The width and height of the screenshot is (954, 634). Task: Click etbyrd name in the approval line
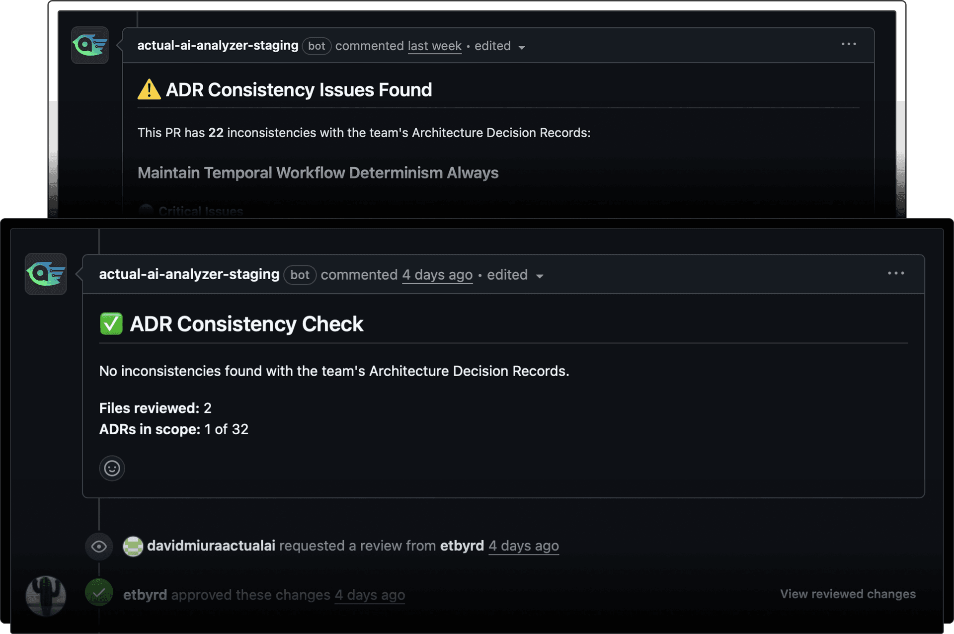(145, 595)
